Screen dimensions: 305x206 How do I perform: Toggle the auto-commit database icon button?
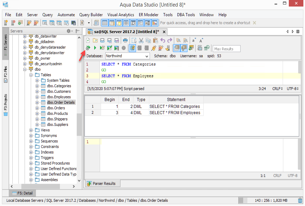pyautogui.click(x=132, y=48)
